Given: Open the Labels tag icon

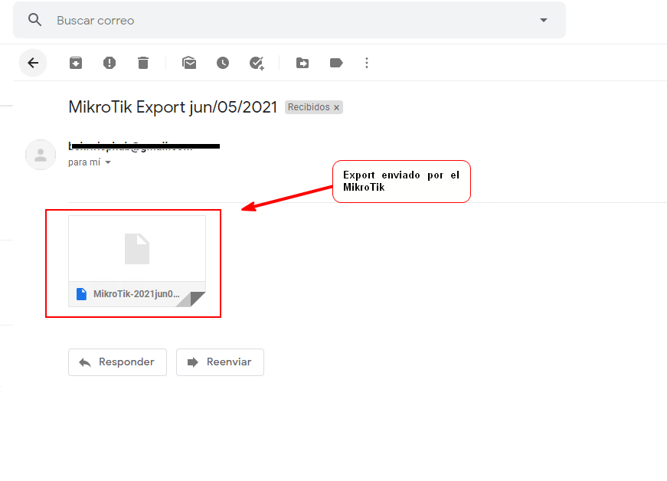Looking at the screenshot, I should coord(336,63).
